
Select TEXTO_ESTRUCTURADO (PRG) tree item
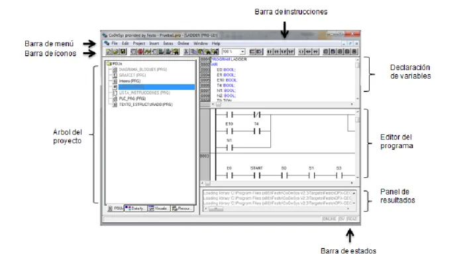[146, 105]
